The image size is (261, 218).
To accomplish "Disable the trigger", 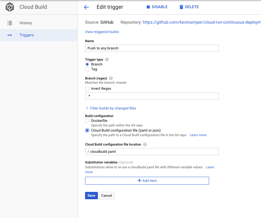I will (157, 7).
